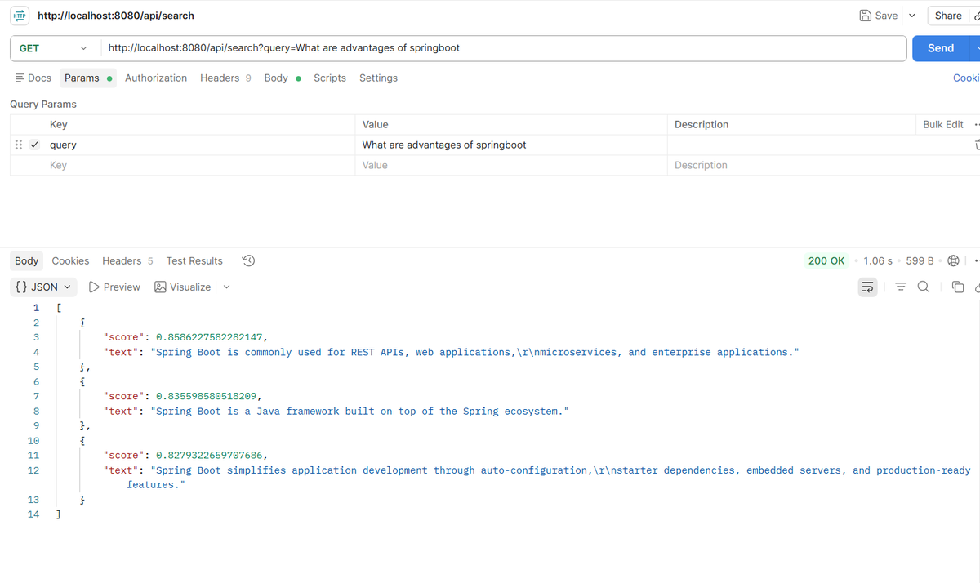Open the response Headers 5 tab
Screen dimensions: 980x583
[127, 260]
